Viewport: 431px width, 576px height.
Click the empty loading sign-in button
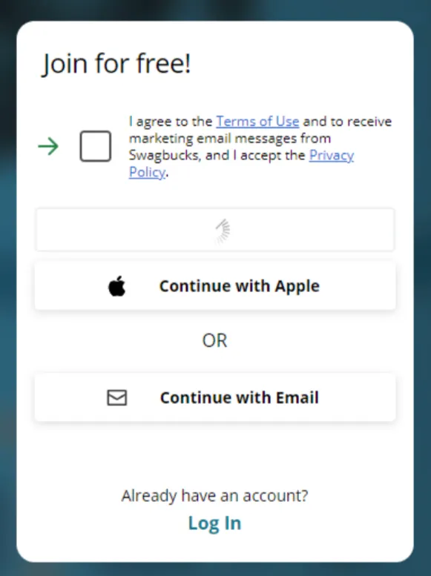pos(215,230)
